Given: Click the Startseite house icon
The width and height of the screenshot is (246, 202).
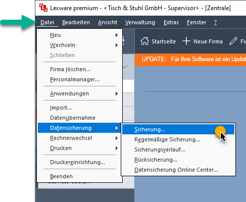Looking at the screenshot, I should tap(145, 41).
